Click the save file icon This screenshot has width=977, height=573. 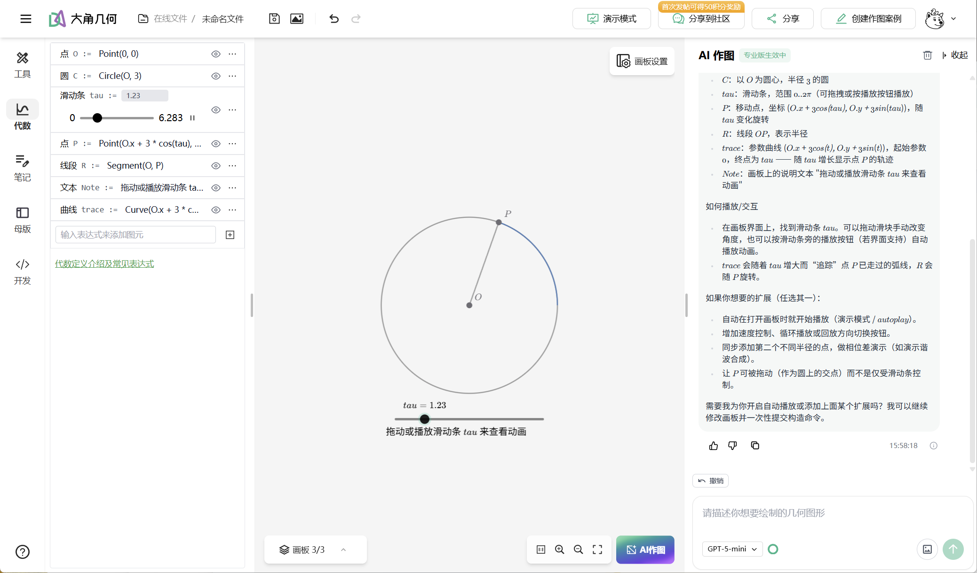(274, 19)
